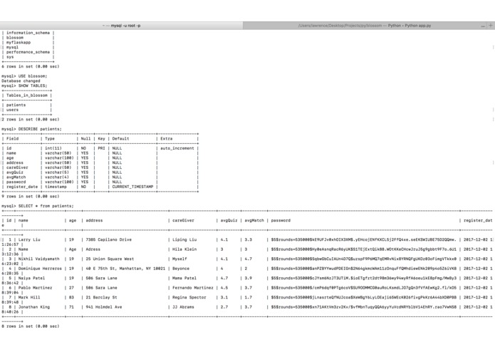Click the name 'Larry Liu'

click(x=29, y=239)
